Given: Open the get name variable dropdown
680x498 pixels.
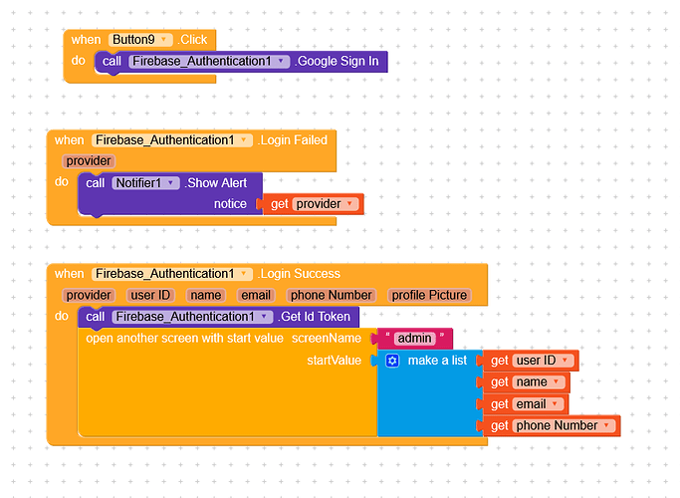Looking at the screenshot, I should (556, 382).
